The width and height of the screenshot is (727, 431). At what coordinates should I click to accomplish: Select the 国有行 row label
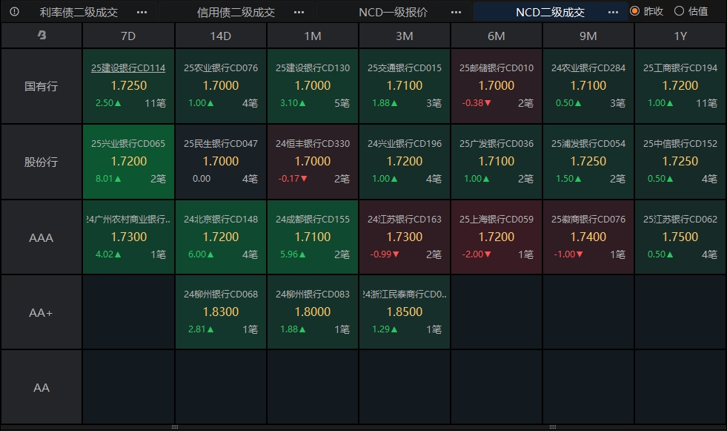tap(42, 86)
